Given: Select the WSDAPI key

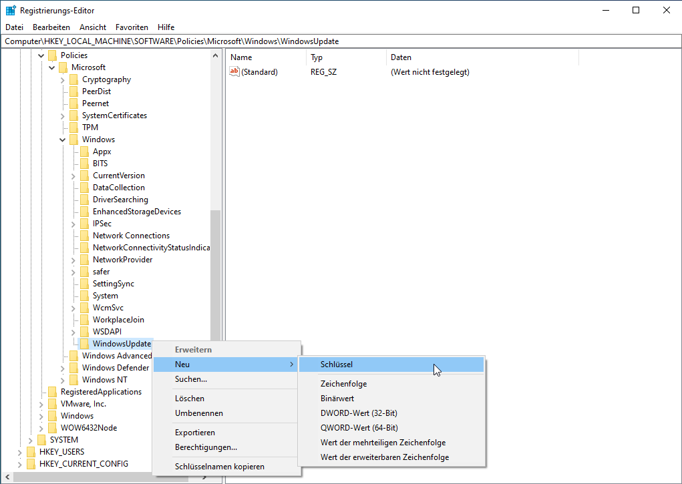Looking at the screenshot, I should click(107, 332).
